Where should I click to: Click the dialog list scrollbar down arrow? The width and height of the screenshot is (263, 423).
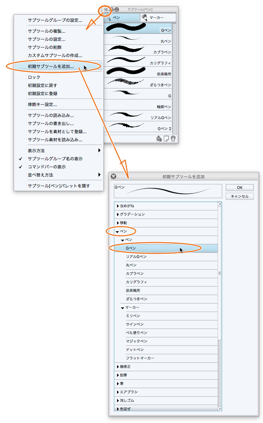(220, 409)
